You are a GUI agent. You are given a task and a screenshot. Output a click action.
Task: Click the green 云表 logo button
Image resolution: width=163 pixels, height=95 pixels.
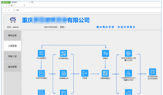pos(5,2)
